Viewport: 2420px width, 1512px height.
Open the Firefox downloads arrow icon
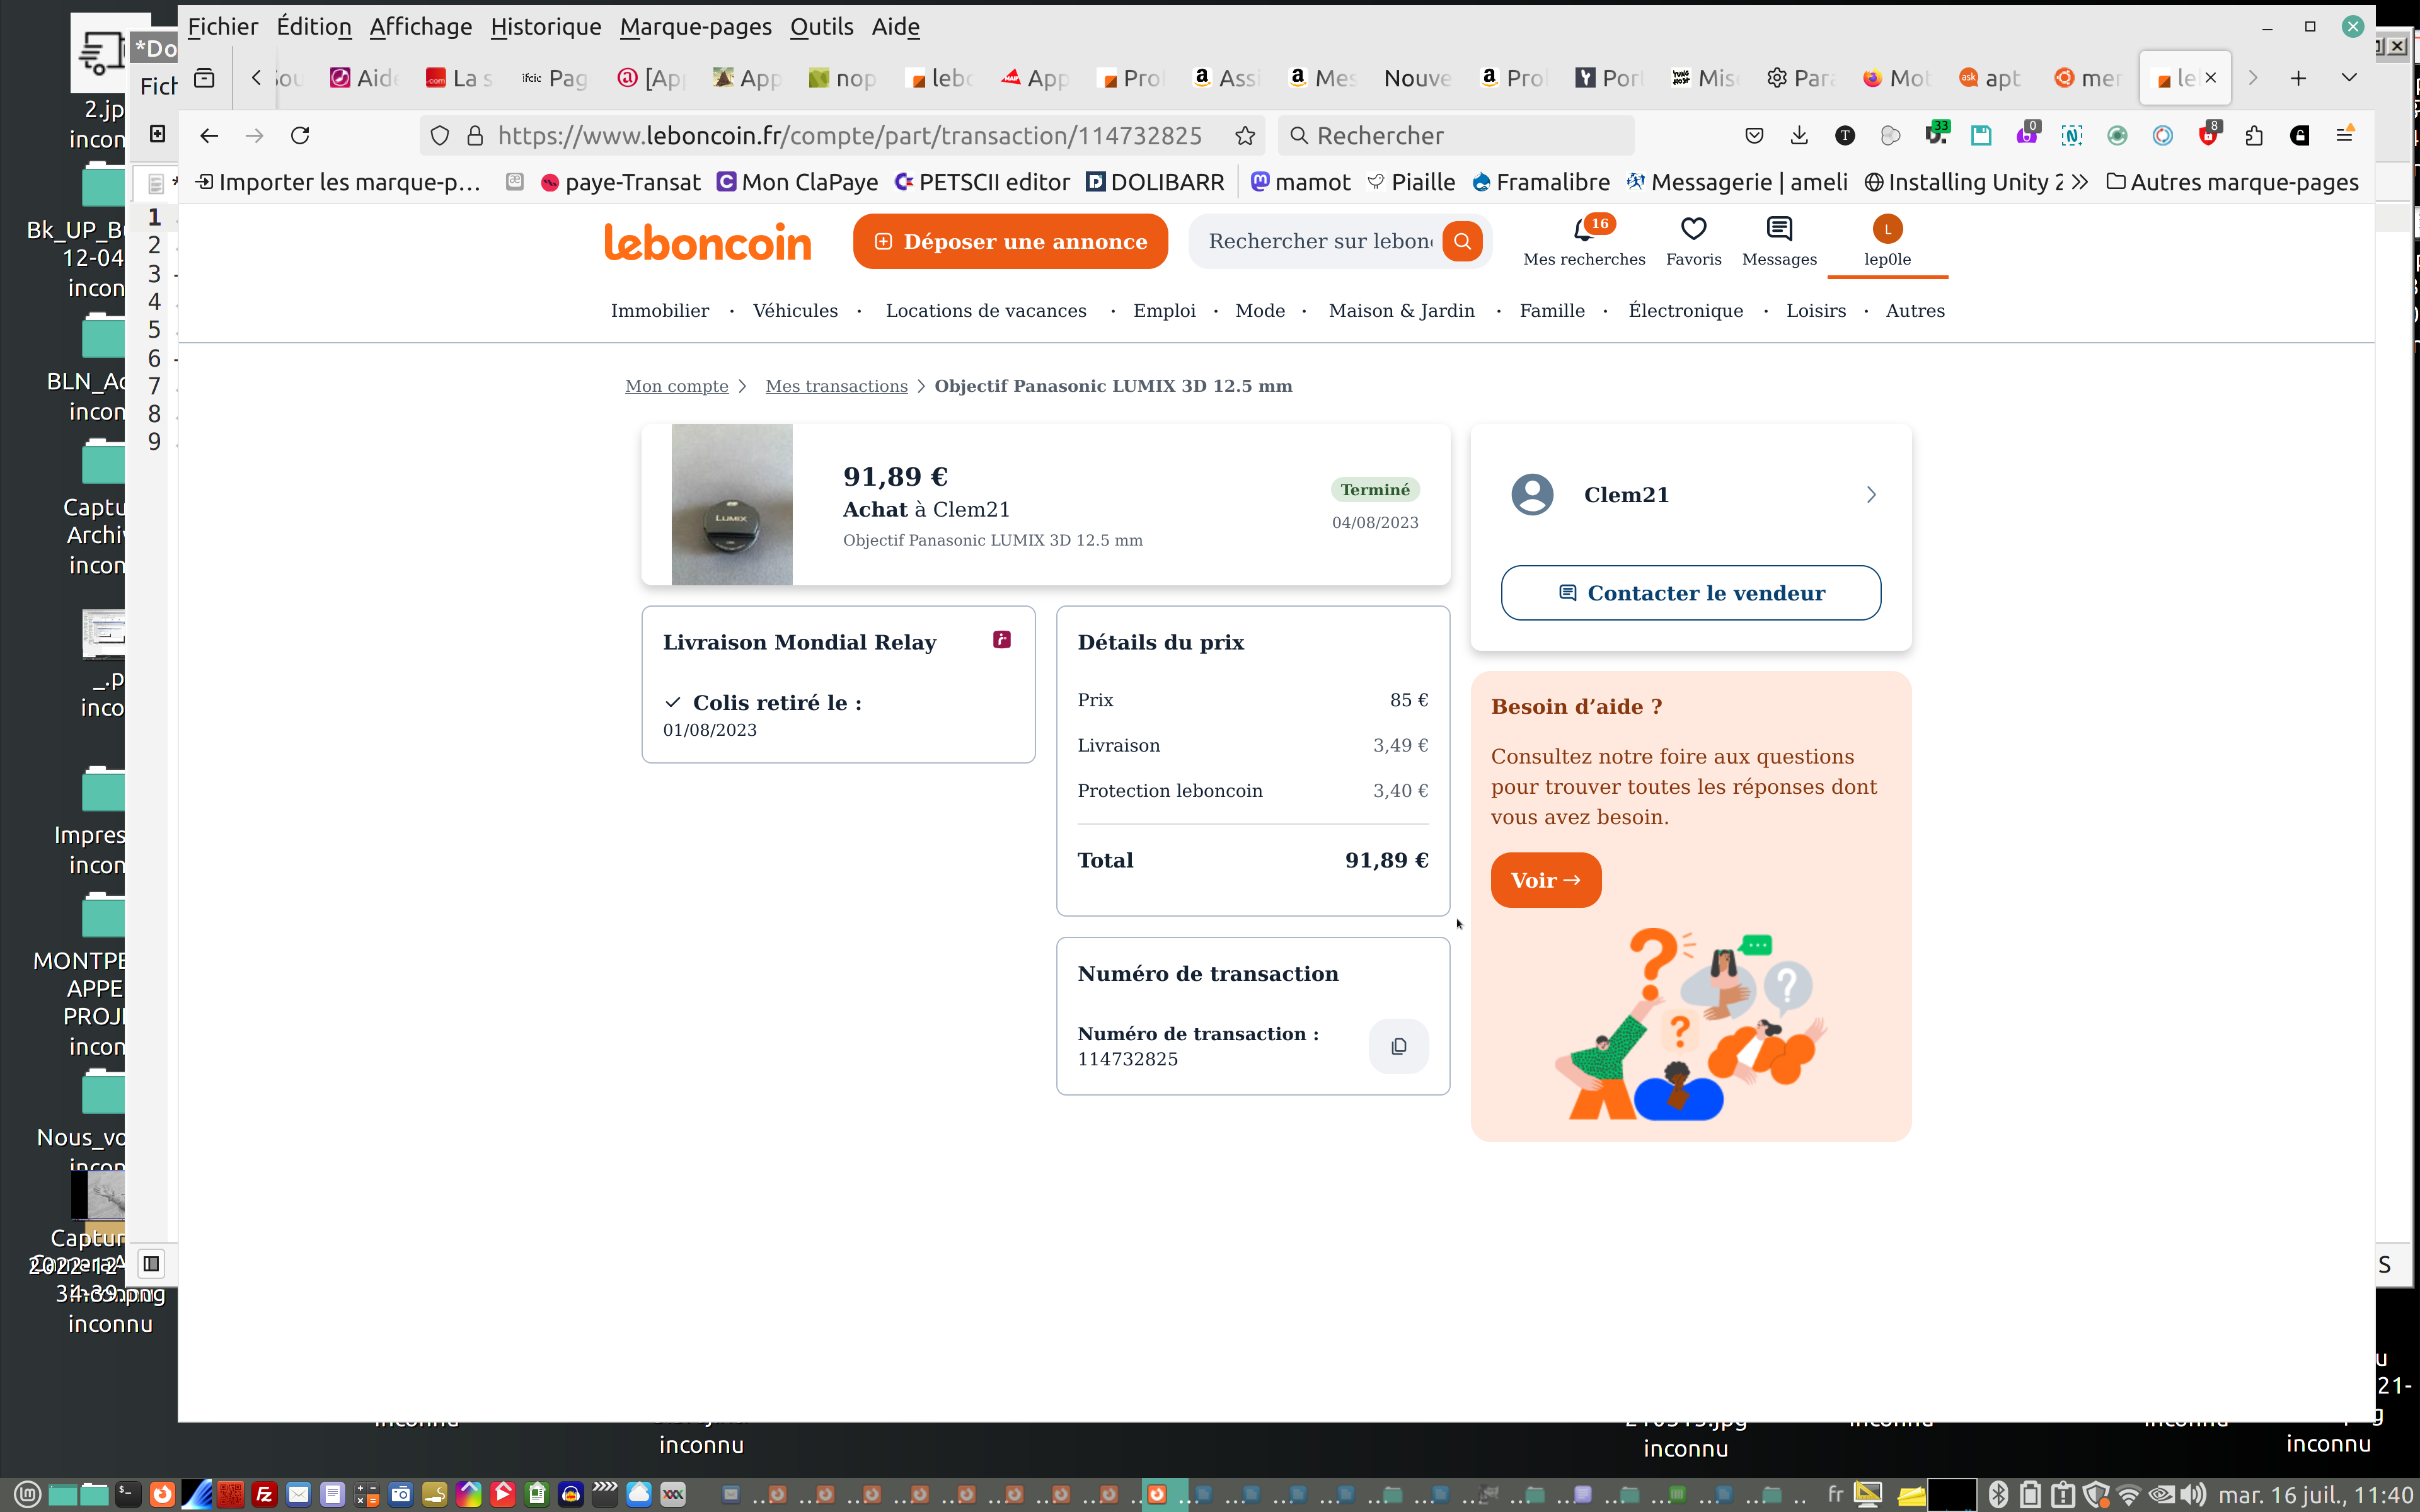(x=1799, y=136)
